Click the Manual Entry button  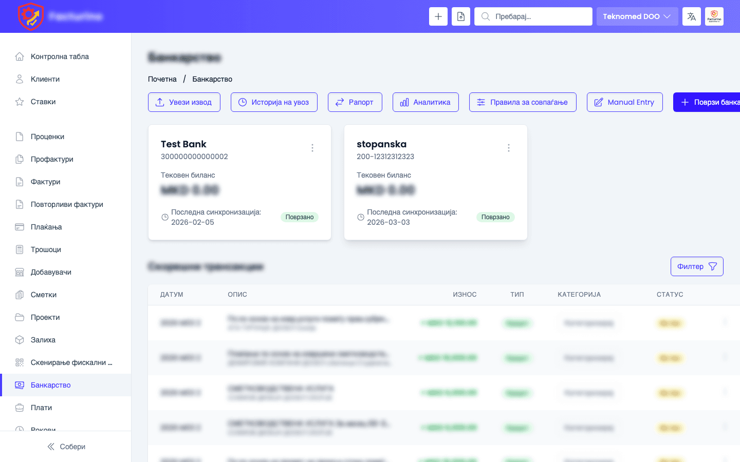coord(624,102)
